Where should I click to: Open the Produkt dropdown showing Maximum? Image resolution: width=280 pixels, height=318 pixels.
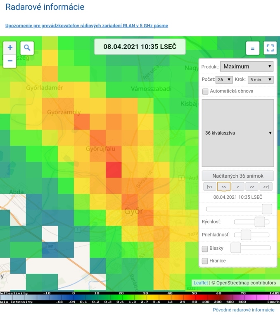[x=247, y=66]
